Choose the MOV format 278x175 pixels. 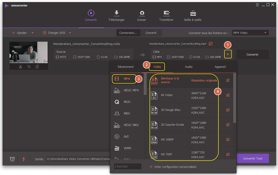pos(127,102)
